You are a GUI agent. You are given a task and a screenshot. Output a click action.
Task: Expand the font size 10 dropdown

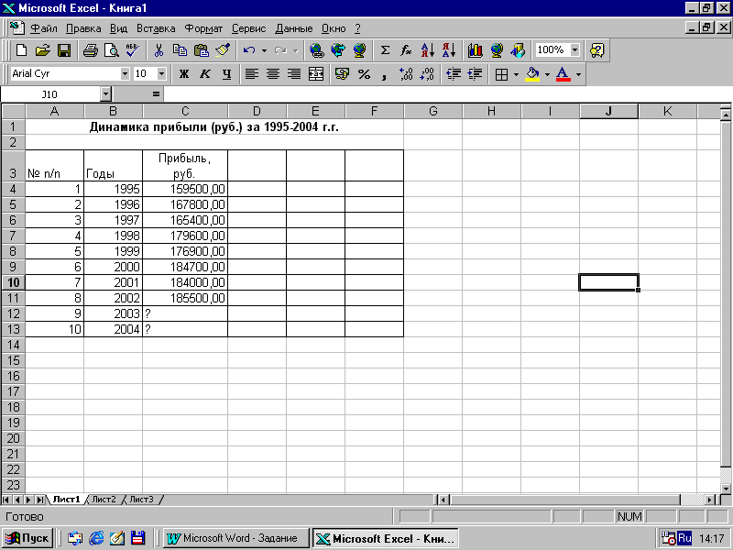click(162, 74)
